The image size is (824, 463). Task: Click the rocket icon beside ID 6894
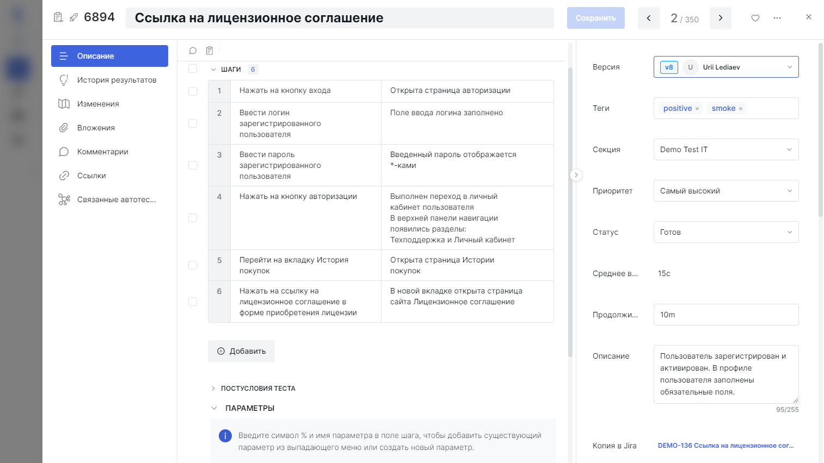(73, 17)
